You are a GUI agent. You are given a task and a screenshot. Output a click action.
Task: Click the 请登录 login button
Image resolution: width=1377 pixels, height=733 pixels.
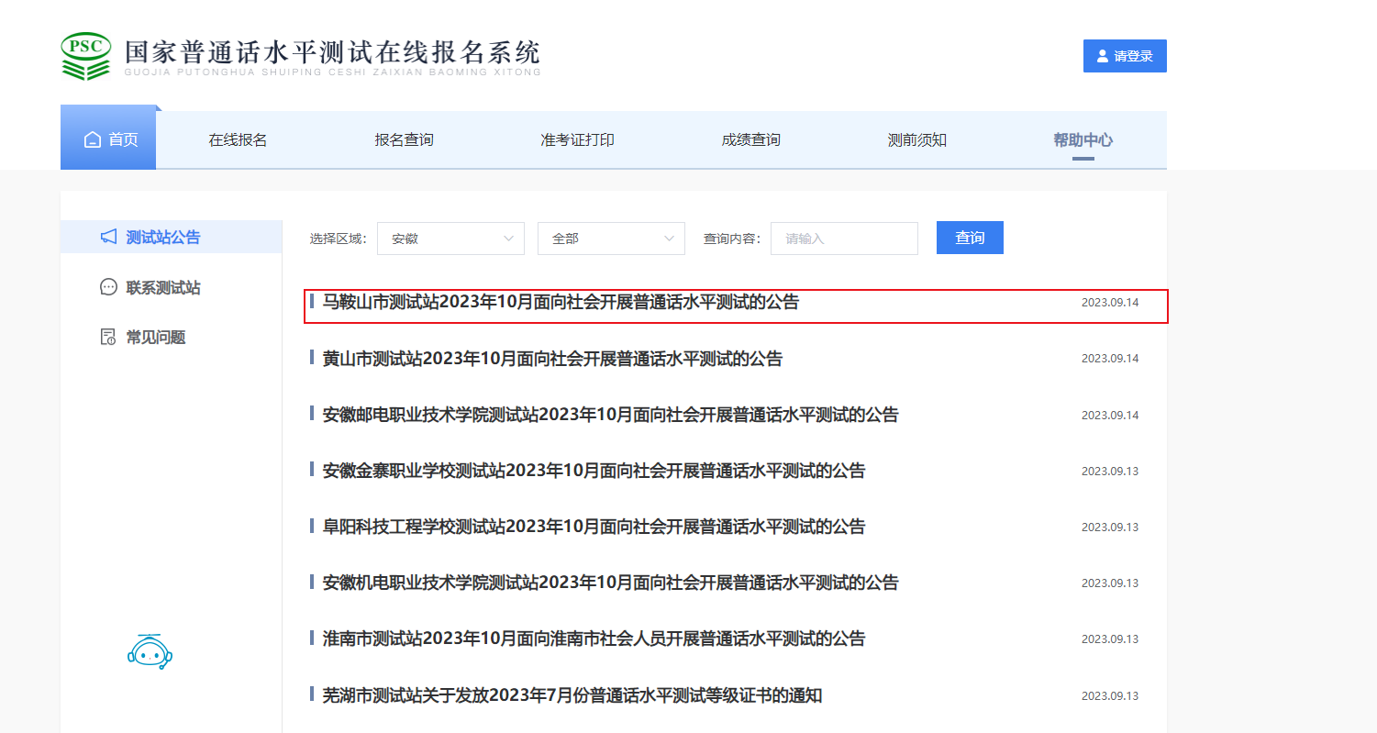click(1125, 56)
